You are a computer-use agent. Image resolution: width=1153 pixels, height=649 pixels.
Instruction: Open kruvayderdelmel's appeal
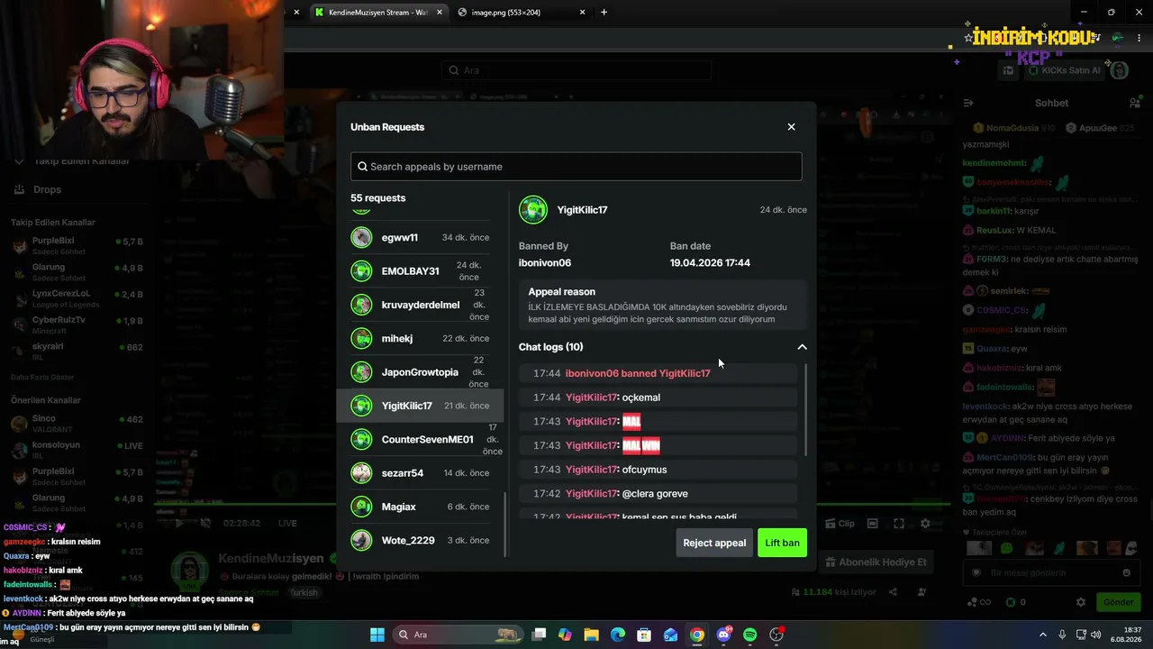pos(420,305)
